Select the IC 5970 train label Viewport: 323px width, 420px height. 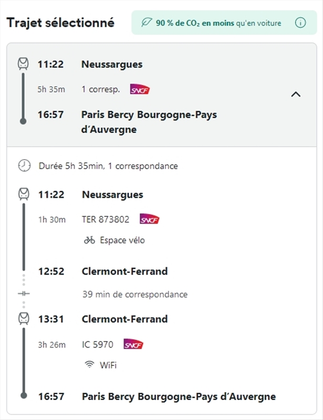[98, 344]
